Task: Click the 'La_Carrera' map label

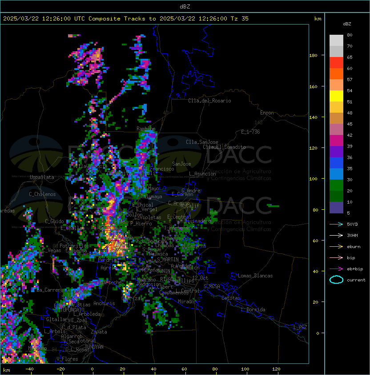Action: pos(50,290)
